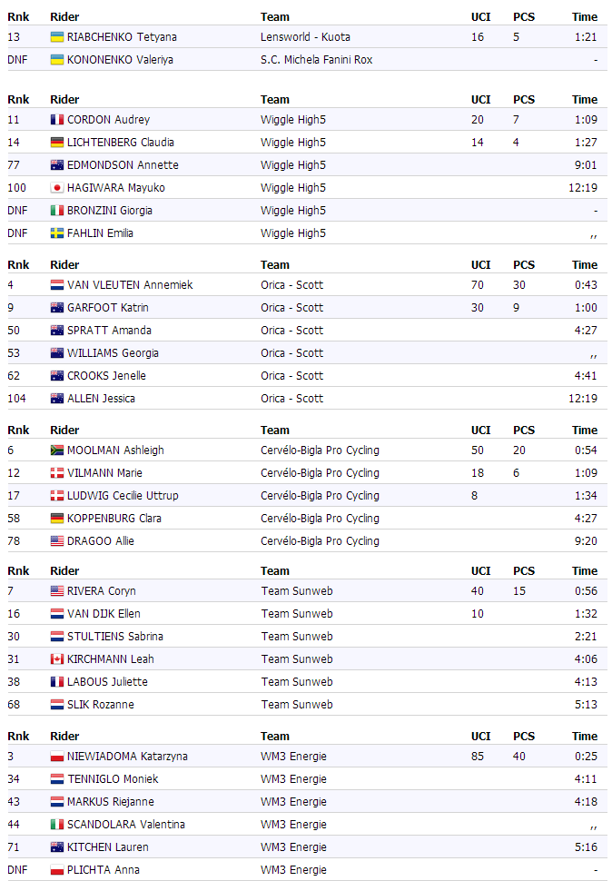Click Team Sunweb in Labous Juliette's row
Image resolution: width=612 pixels, height=881 pixels.
pos(297,682)
